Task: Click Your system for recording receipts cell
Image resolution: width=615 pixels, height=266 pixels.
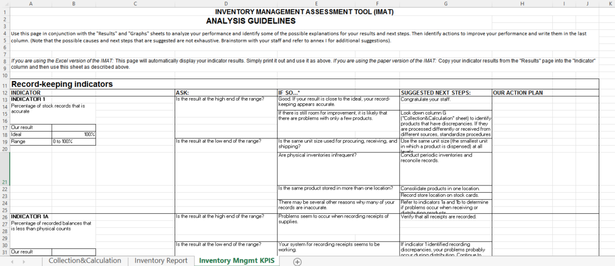Action: point(338,248)
